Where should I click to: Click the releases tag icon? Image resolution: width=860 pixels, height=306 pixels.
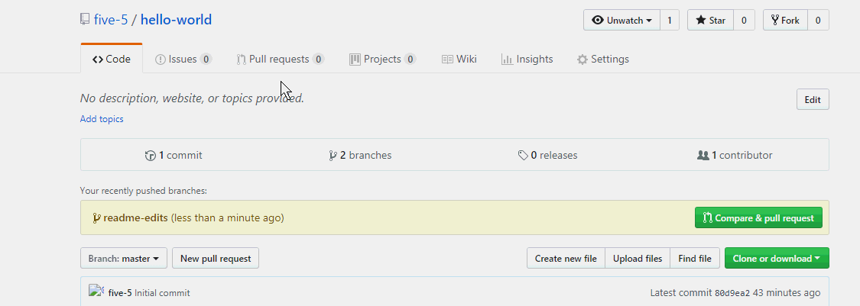coord(523,156)
